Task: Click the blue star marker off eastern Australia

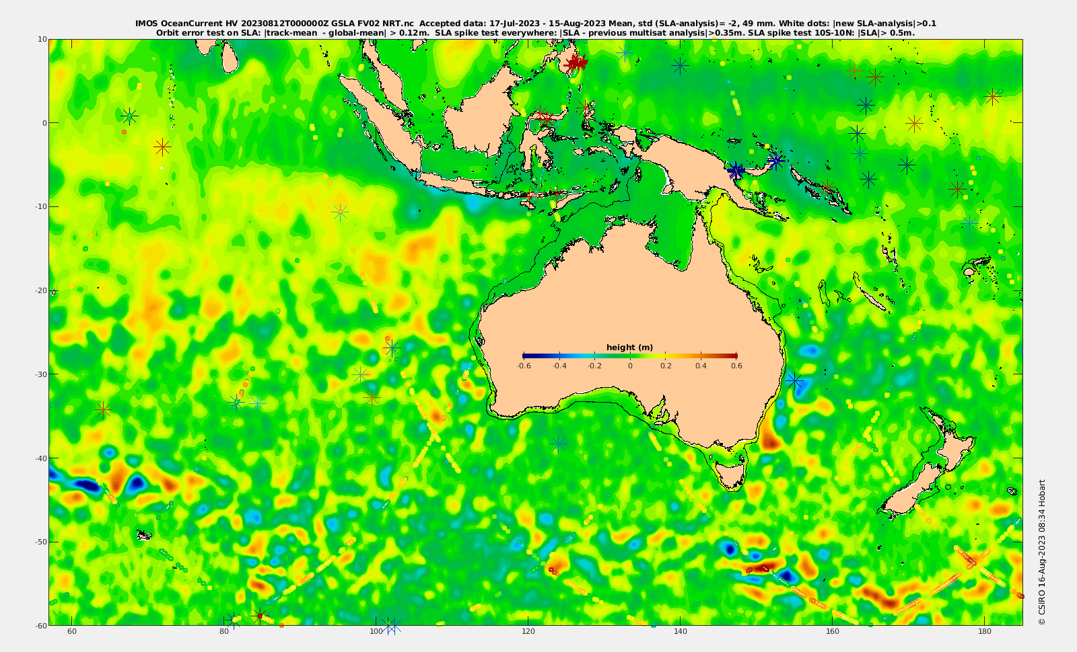Action: (x=795, y=381)
